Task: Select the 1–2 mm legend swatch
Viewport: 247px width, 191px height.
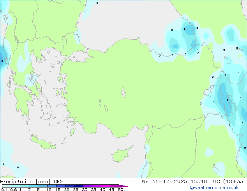Action: (x=25, y=186)
